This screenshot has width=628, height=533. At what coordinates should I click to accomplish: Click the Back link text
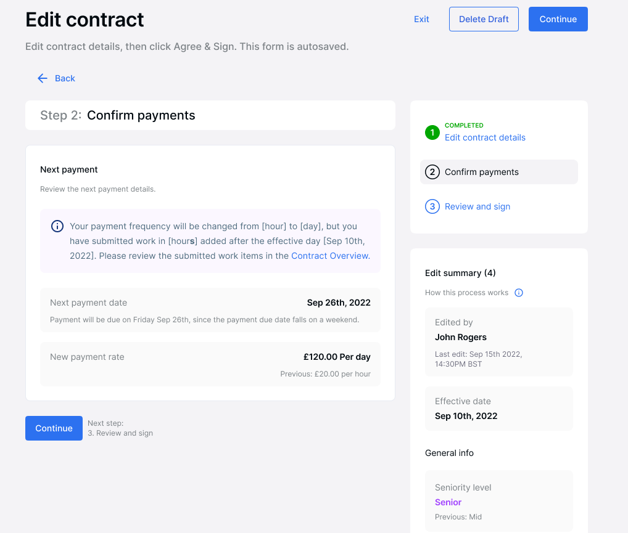point(64,78)
